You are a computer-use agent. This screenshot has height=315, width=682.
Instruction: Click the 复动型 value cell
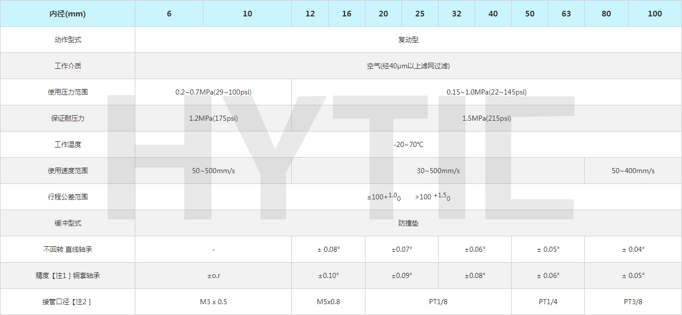point(409,40)
